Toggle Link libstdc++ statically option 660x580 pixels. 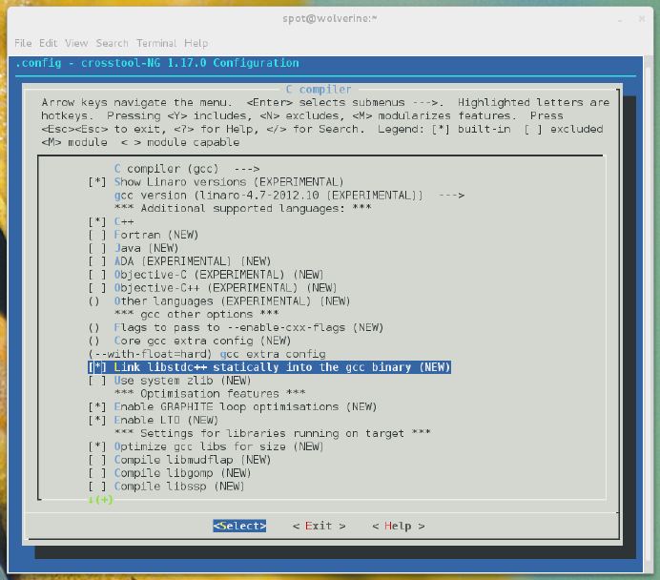[269, 367]
